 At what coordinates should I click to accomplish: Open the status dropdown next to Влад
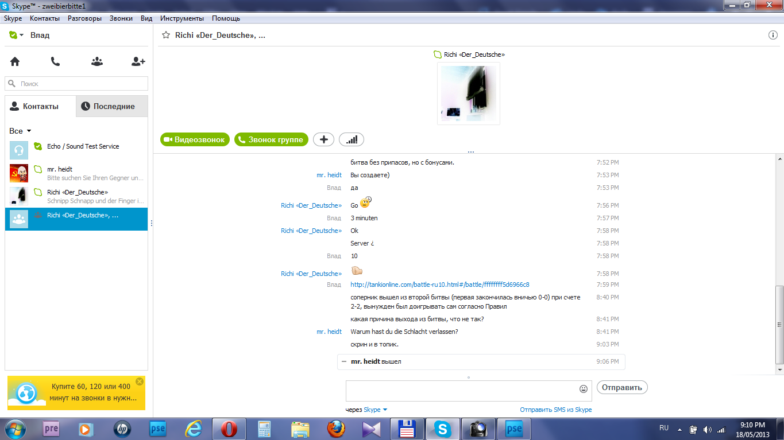point(21,35)
